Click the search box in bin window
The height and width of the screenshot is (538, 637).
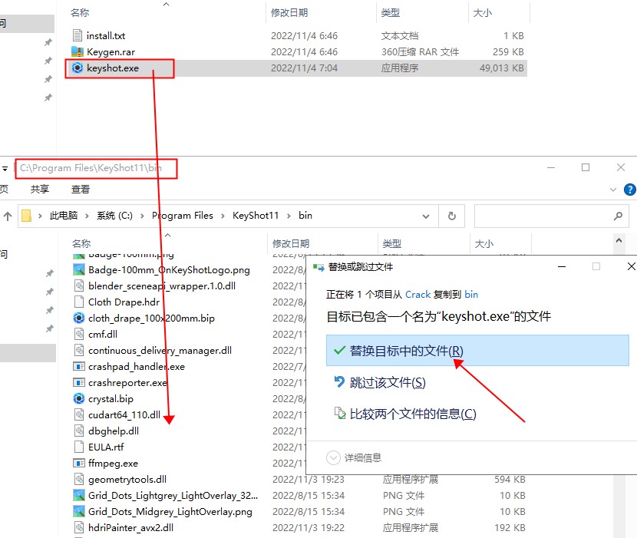[x=551, y=216]
